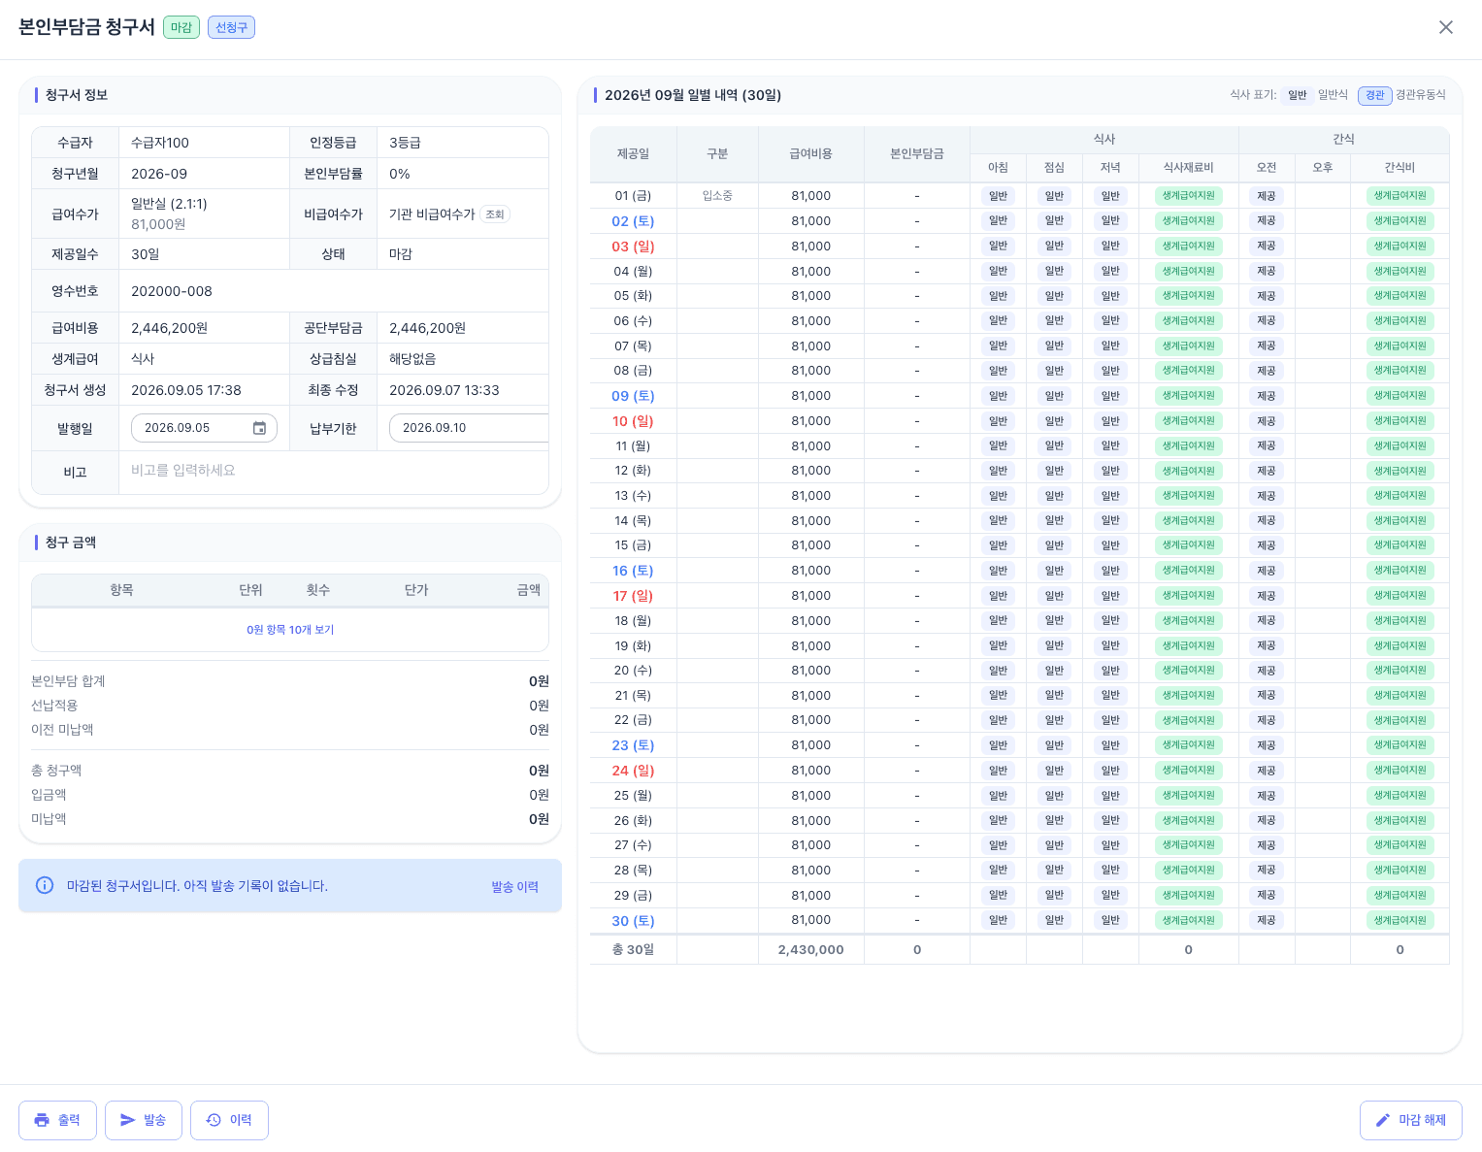Open the 이력 history button
This screenshot has height=1152, width=1482.
pos(229,1120)
